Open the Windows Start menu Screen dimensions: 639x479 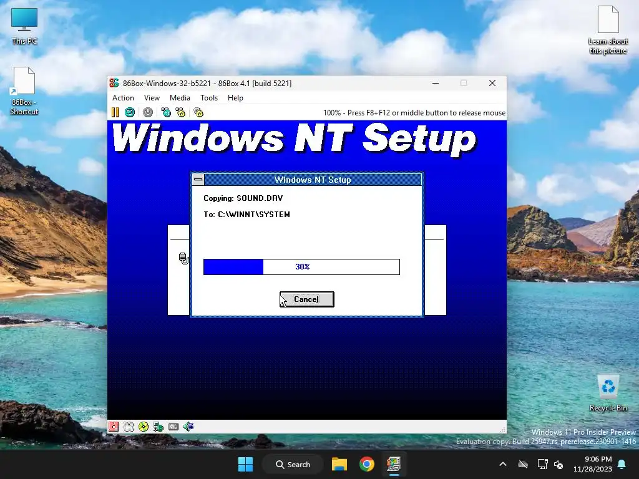pyautogui.click(x=245, y=464)
